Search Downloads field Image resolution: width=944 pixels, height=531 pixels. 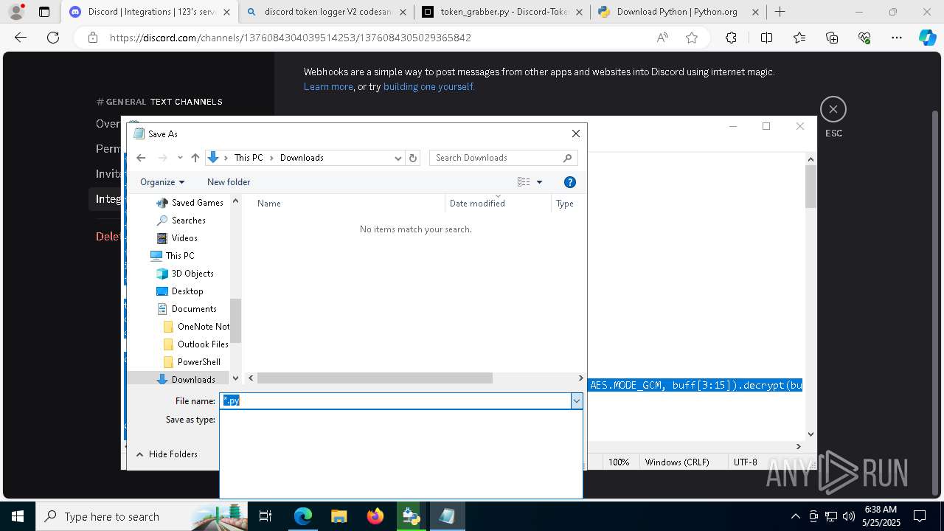tap(504, 158)
